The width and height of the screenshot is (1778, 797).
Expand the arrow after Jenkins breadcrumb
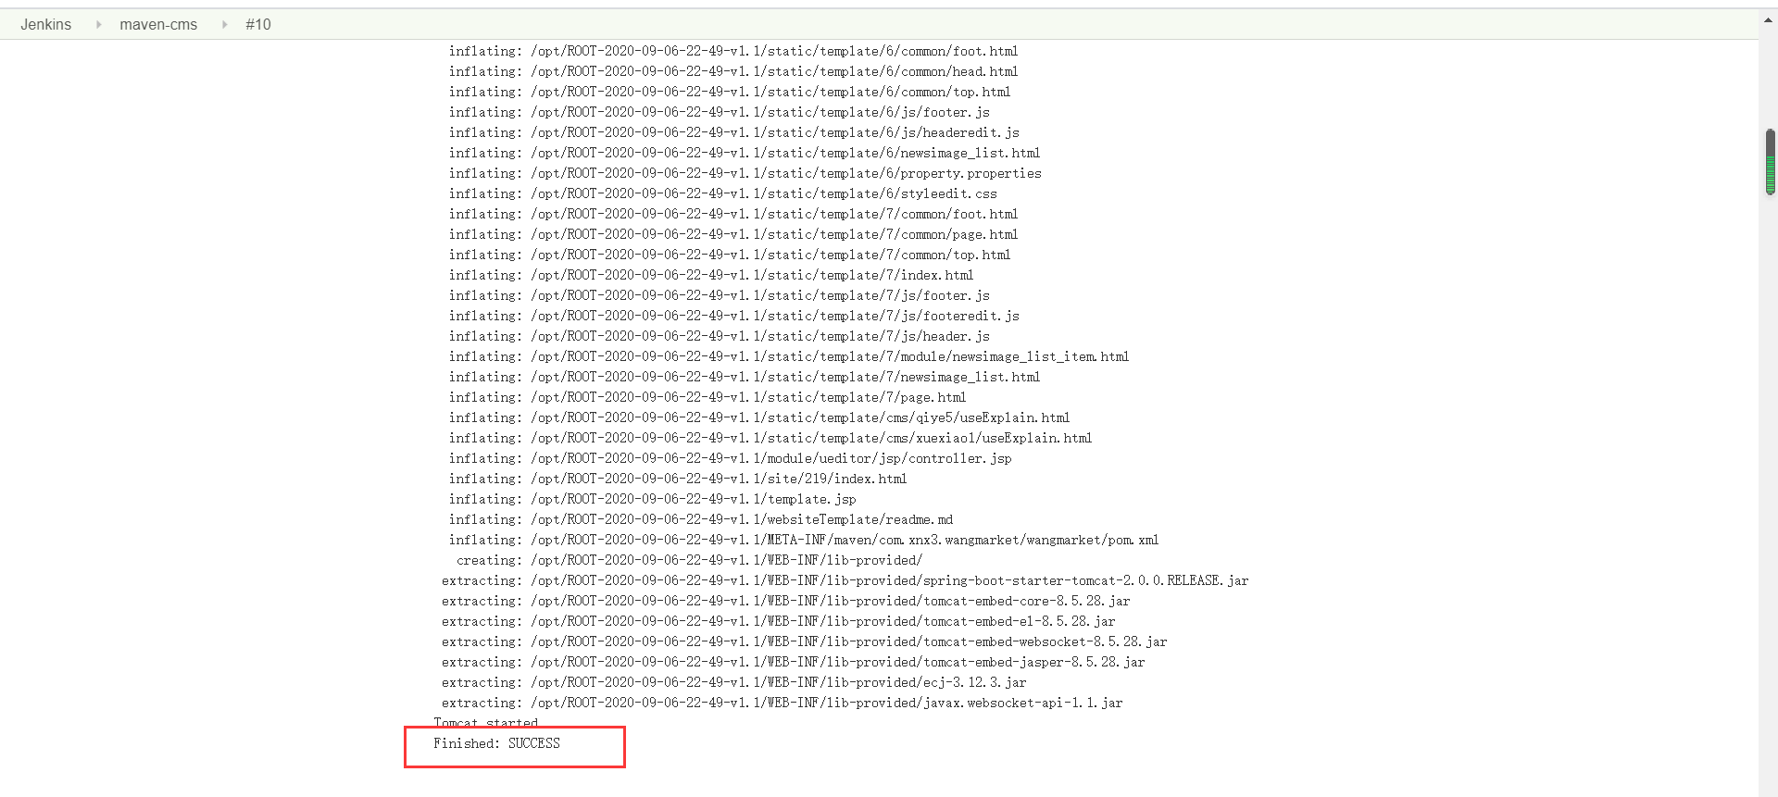pos(98,25)
